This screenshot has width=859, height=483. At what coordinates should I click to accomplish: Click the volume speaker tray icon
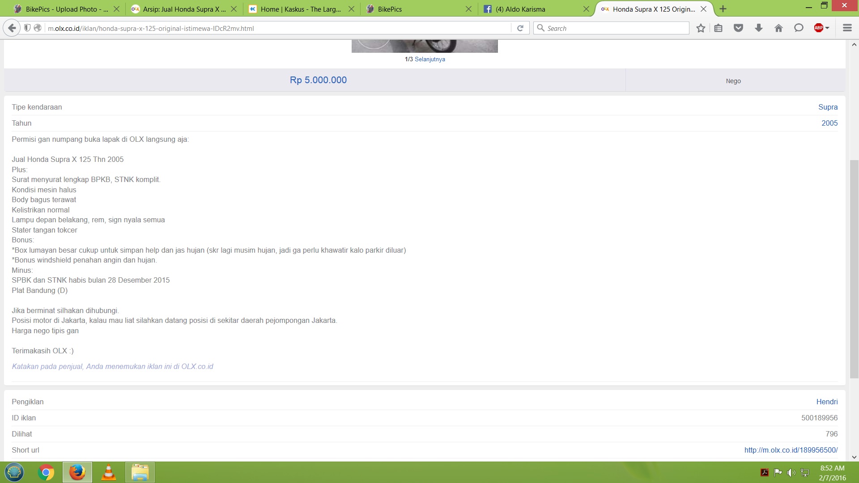coord(791,472)
